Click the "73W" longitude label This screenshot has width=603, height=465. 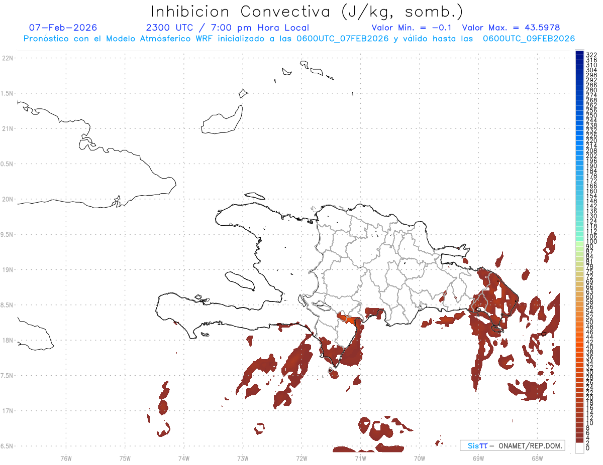243,457
